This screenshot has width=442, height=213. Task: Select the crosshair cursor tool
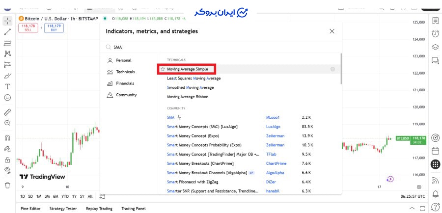tap(7, 21)
